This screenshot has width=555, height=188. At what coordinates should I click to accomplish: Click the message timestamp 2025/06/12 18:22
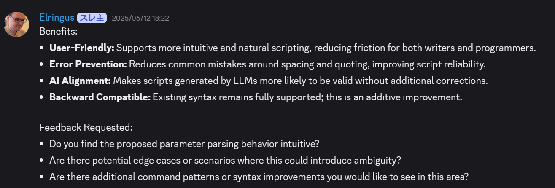coord(140,18)
